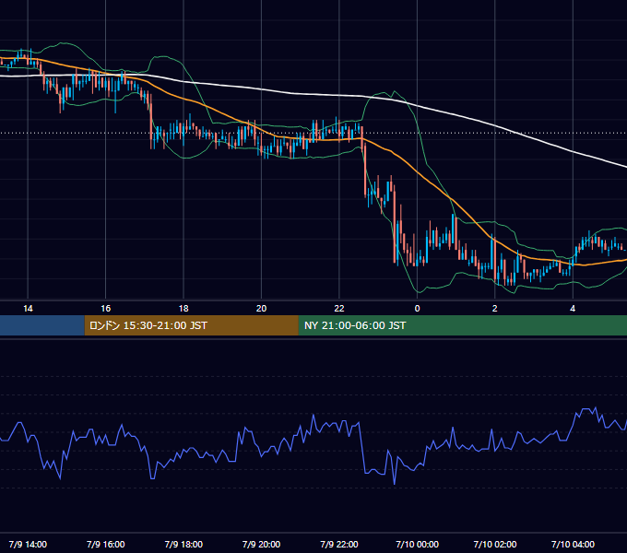Click the 16 hour label on the price axis
Image resolution: width=627 pixels, height=553 pixels.
tap(105, 309)
